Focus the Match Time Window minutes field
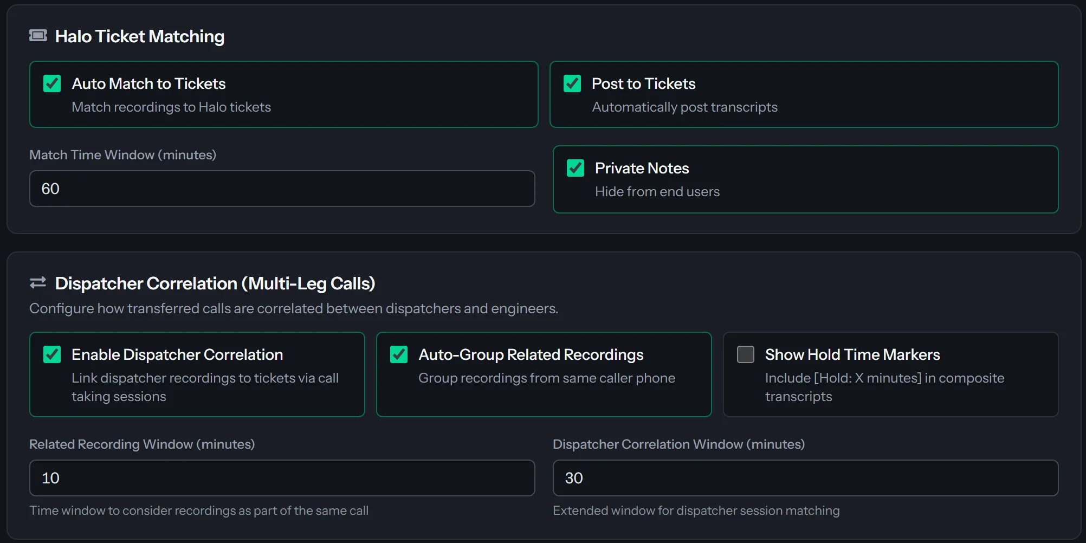The height and width of the screenshot is (543, 1086). [282, 189]
